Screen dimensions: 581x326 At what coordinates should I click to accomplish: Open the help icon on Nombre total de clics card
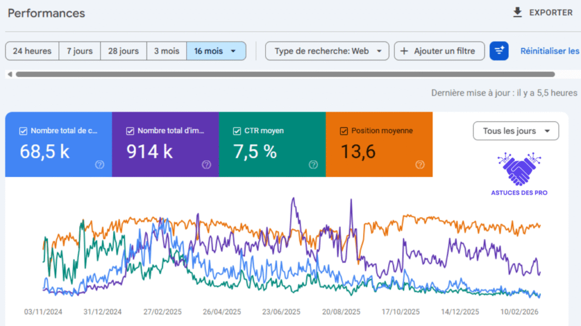tap(99, 165)
